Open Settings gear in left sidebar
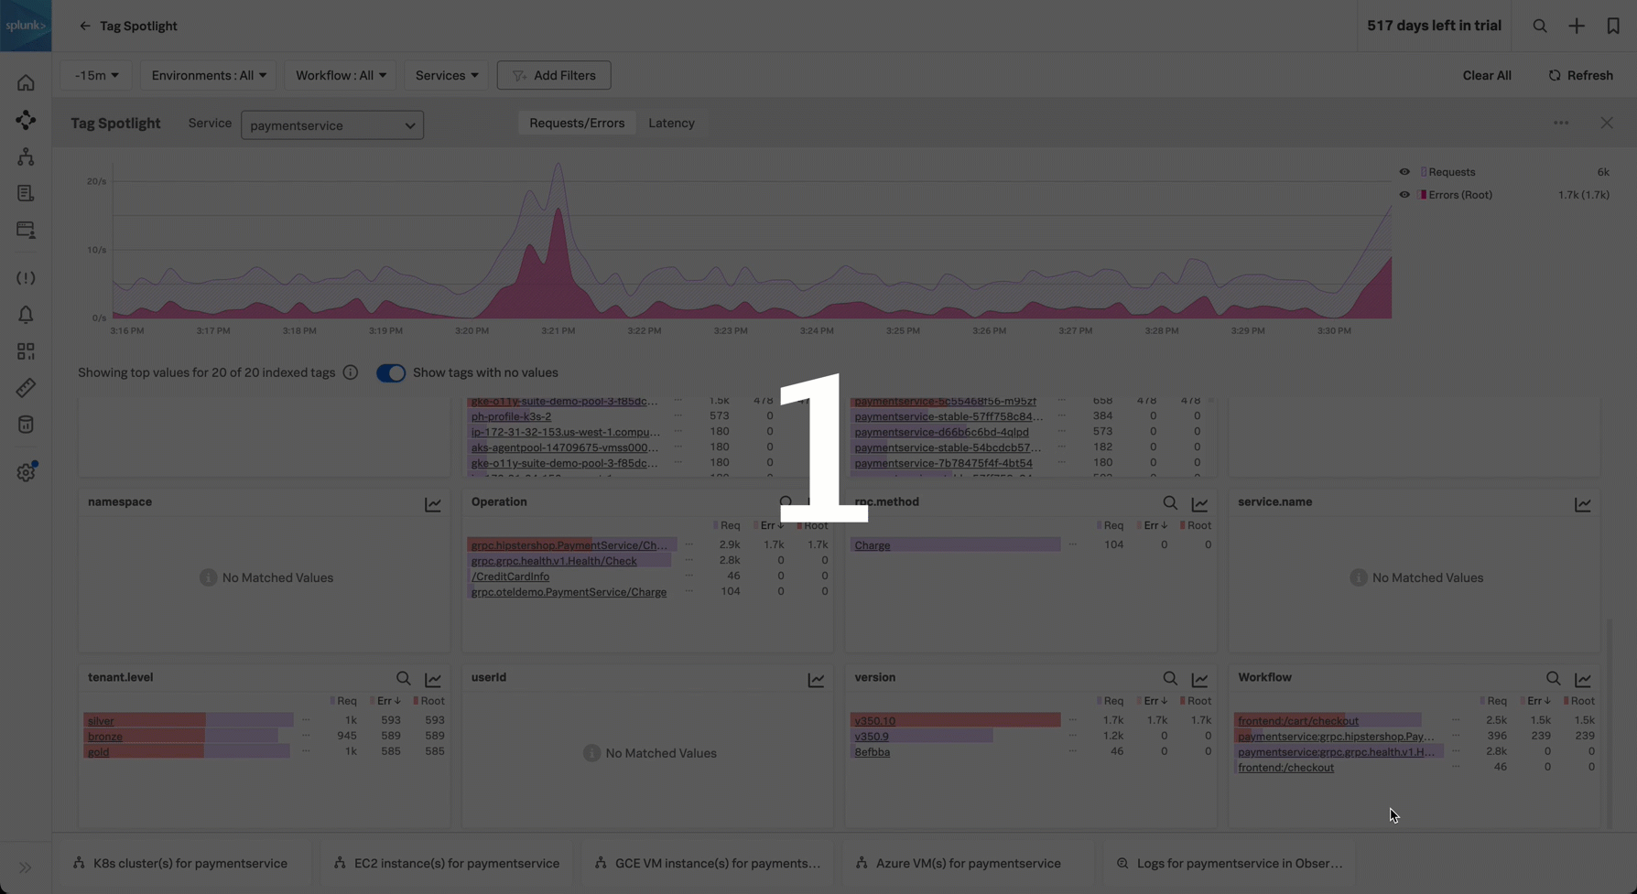The width and height of the screenshot is (1637, 894). (x=26, y=472)
